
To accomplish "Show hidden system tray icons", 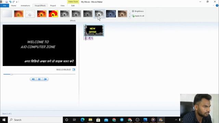I will click(x=176, y=120).
